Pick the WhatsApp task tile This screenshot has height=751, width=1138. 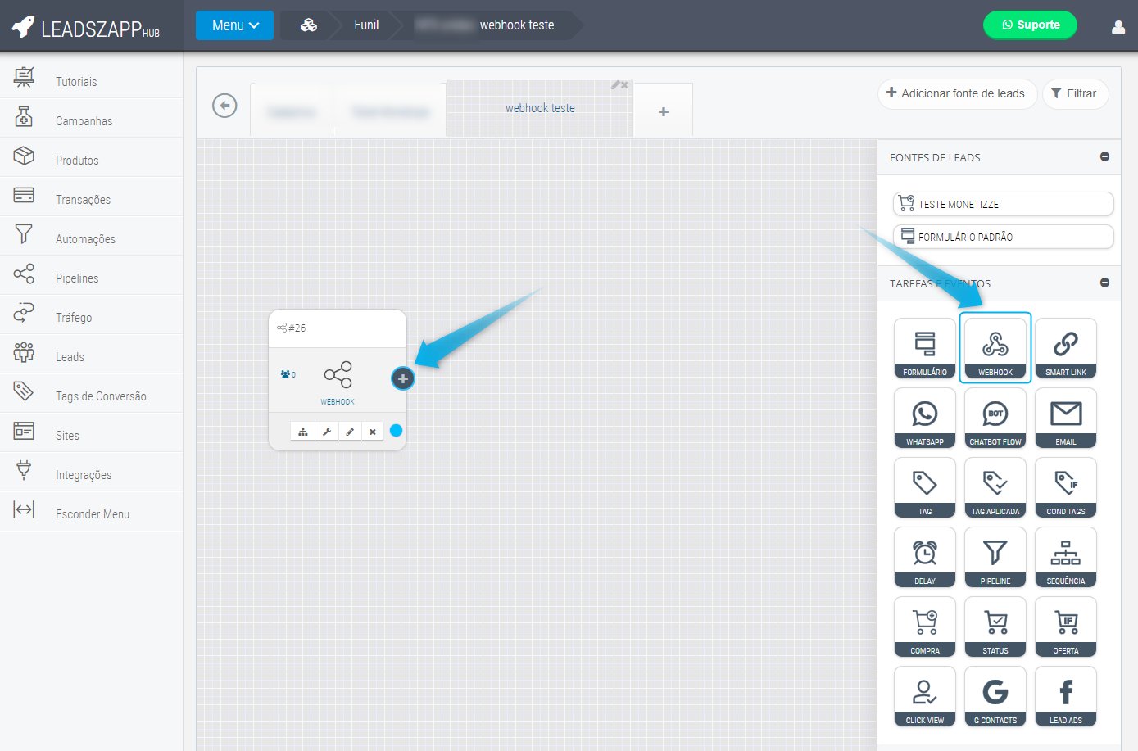tap(924, 418)
